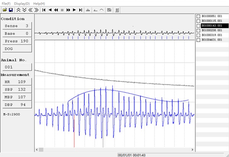
Task: Click the histogram peaks icon
Action: 89,10
